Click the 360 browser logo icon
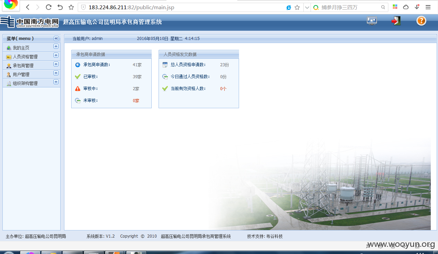 11,4
